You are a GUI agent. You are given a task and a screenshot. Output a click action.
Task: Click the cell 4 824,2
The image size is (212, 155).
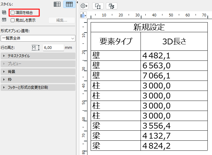[x=174, y=146]
